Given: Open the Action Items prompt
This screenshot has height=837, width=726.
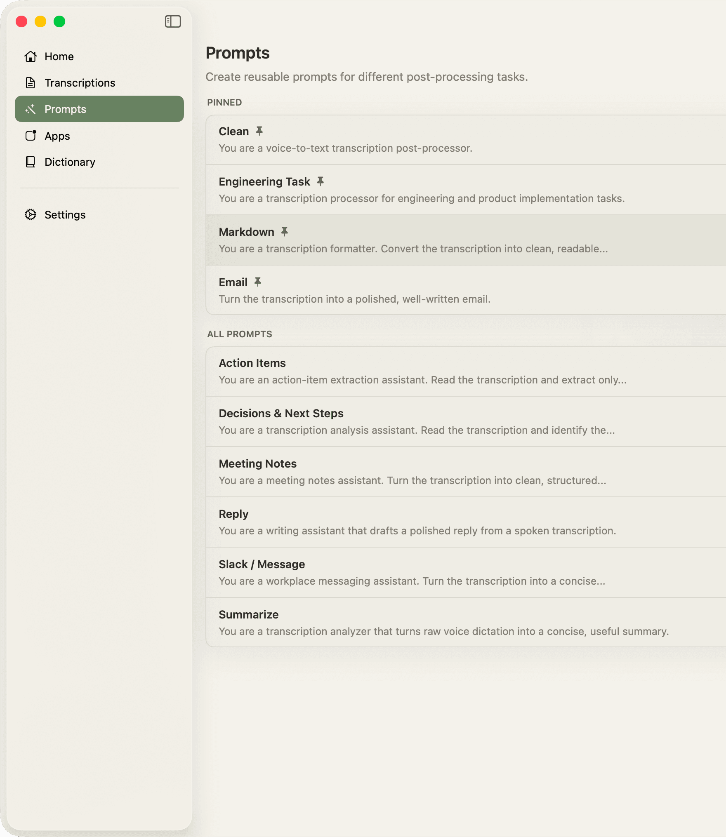Looking at the screenshot, I should tap(454, 371).
